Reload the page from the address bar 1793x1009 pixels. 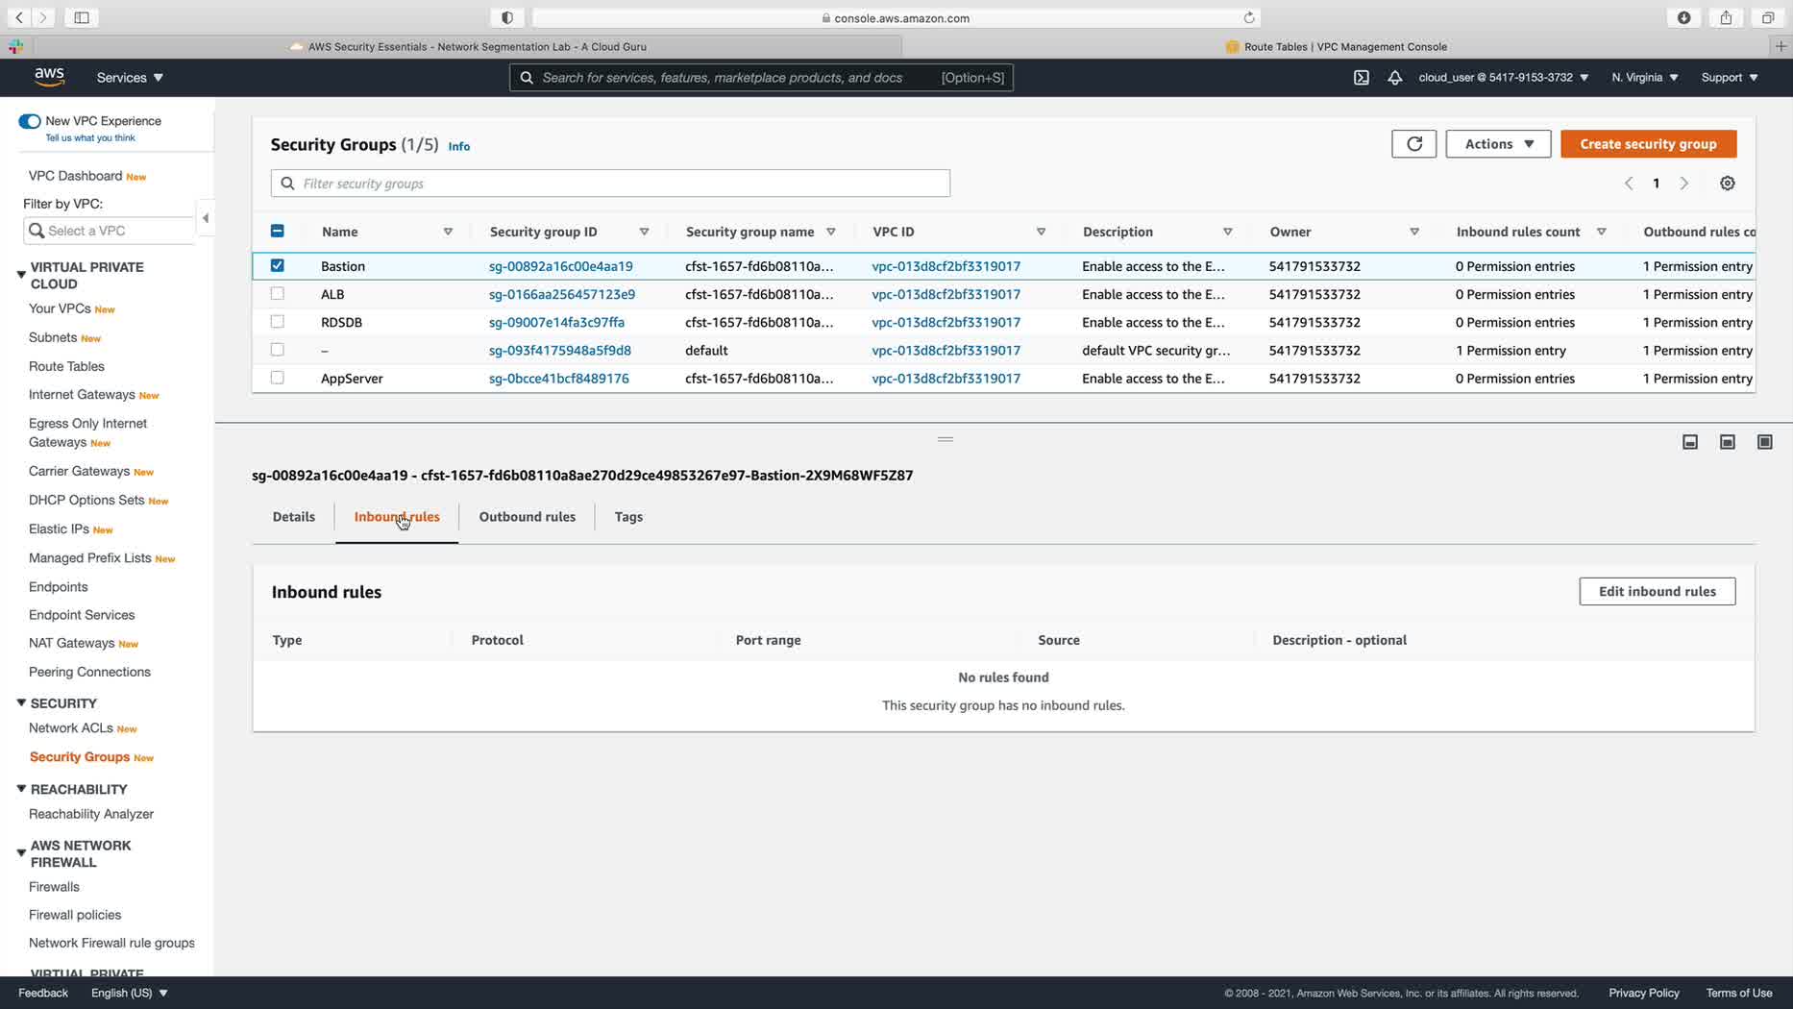pos(1249,17)
